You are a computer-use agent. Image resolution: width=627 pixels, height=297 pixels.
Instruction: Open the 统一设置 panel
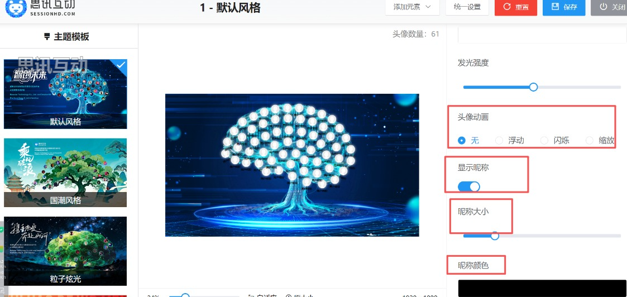pos(467,7)
